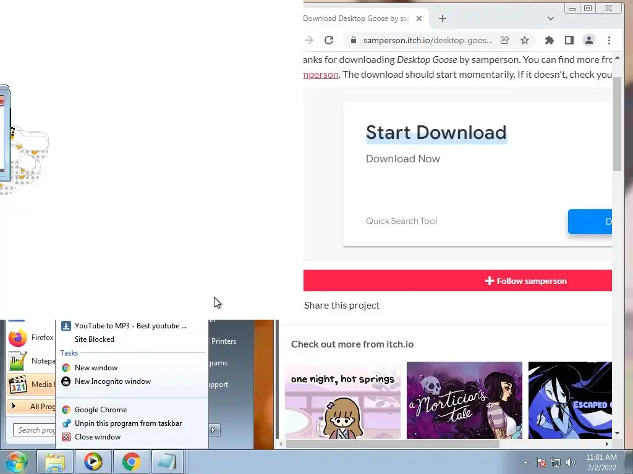Select Unpin this program from taskbar
The image size is (633, 474).
132,423
